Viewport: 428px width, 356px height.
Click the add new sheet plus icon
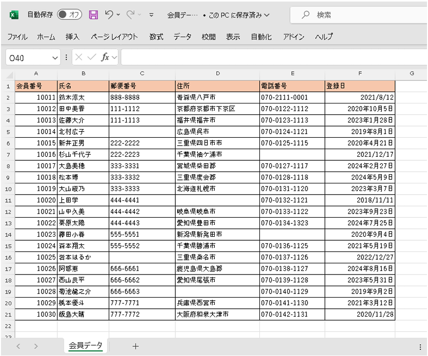[135, 346]
